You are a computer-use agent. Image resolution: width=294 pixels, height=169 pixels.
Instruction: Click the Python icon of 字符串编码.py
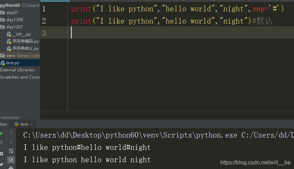9,41
